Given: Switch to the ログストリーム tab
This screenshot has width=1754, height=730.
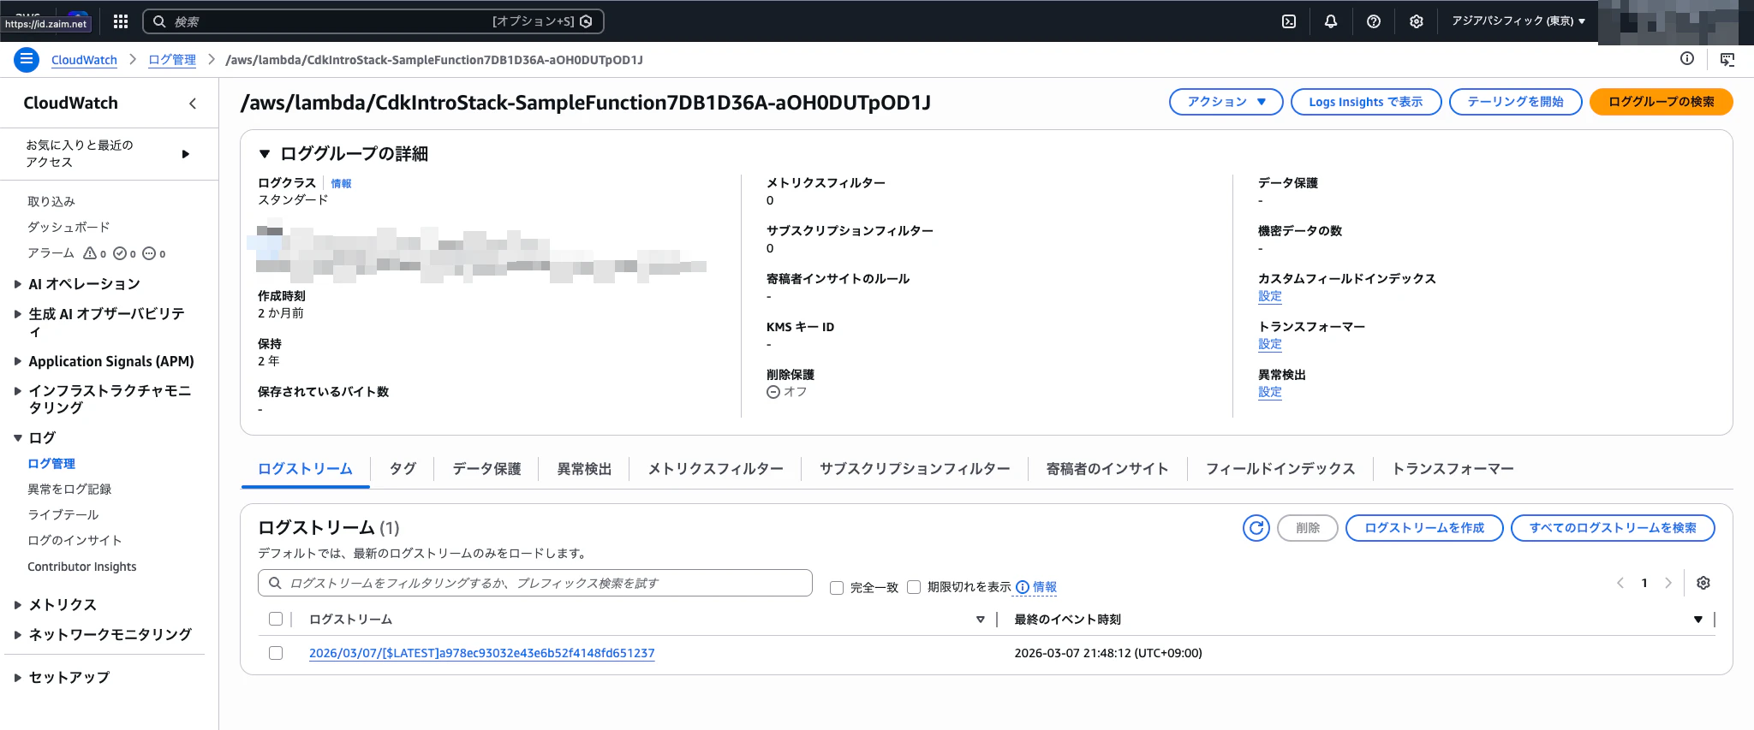Looking at the screenshot, I should click(x=305, y=469).
